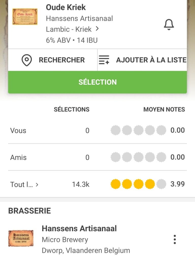This screenshot has height=260, width=195.
Task: Expand the Lambic - Kriek style chevron
Action: pos(97,29)
